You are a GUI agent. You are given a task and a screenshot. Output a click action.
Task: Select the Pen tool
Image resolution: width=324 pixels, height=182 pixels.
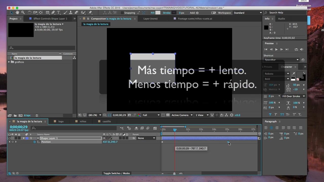point(53,13)
